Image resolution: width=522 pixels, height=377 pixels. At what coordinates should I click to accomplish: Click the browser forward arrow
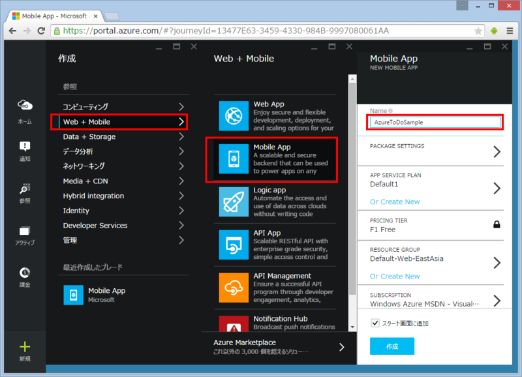pos(27,31)
